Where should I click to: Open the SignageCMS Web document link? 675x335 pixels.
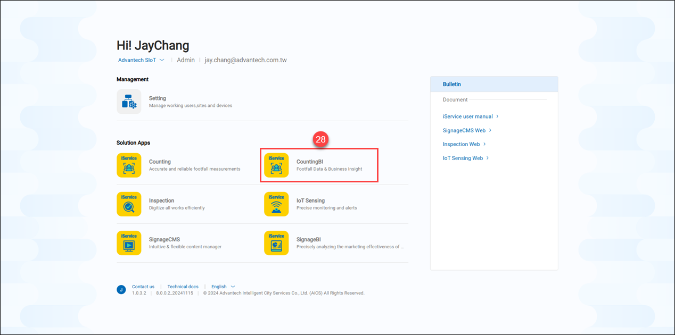pyautogui.click(x=464, y=130)
